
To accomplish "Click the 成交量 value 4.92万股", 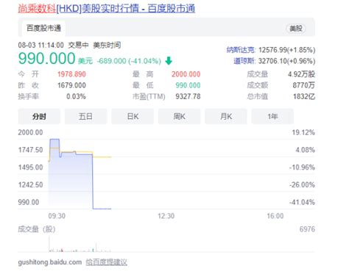I will click(301, 74).
